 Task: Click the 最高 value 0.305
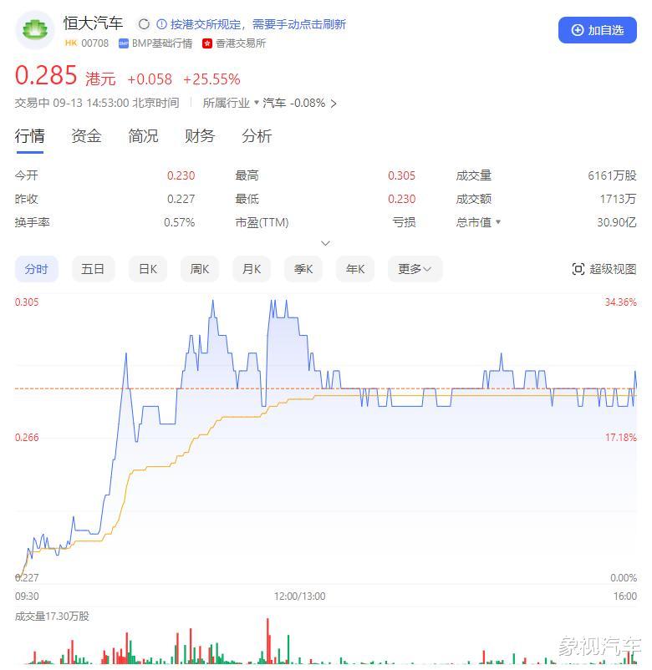(x=401, y=175)
